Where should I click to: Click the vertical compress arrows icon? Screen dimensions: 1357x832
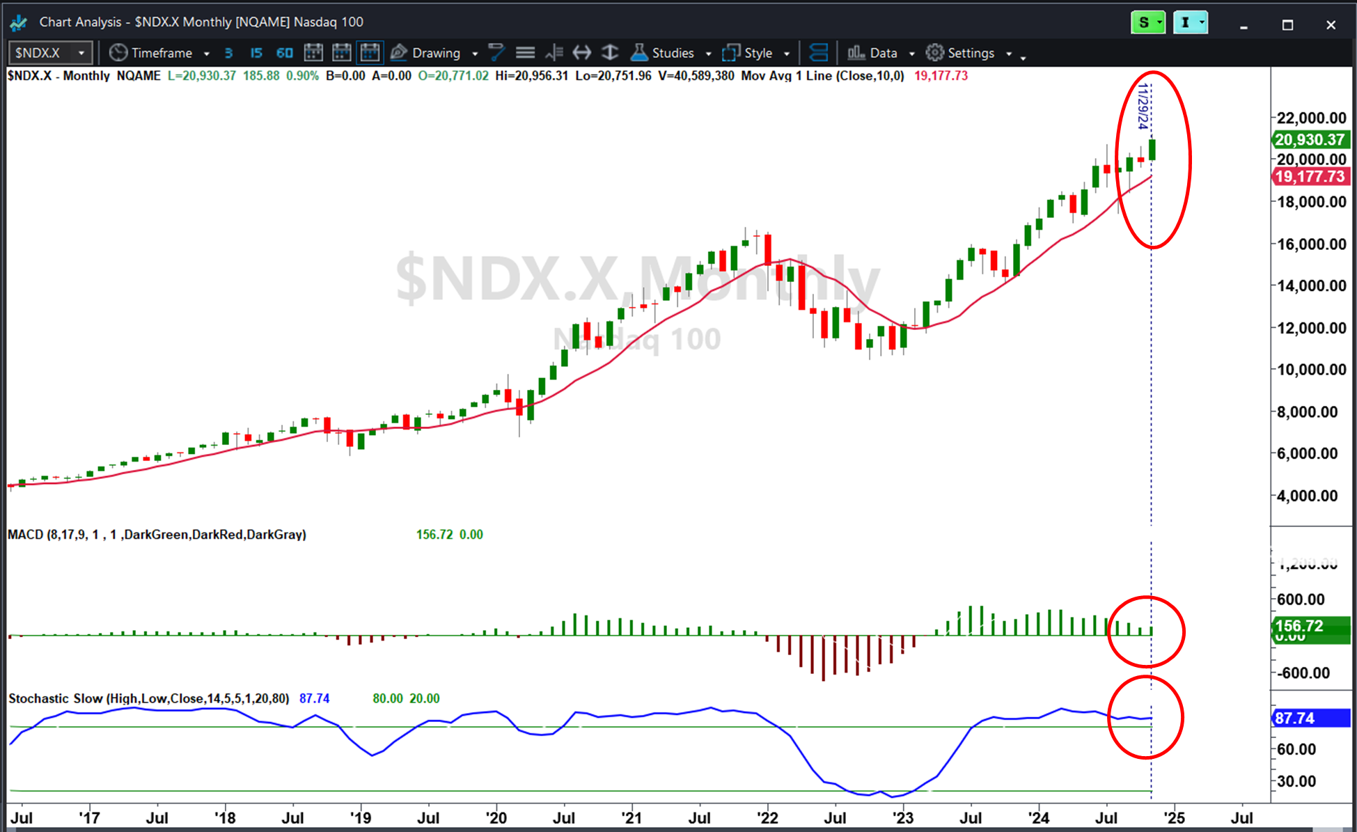610,53
